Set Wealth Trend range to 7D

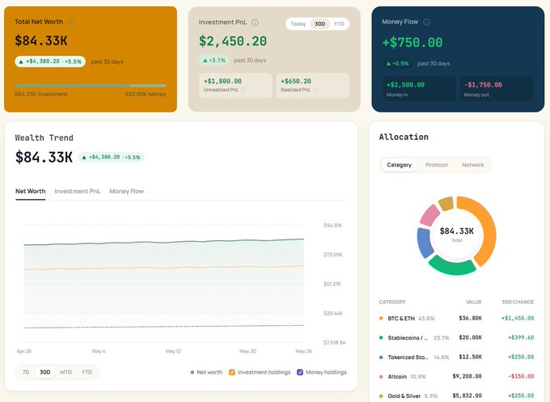26,372
